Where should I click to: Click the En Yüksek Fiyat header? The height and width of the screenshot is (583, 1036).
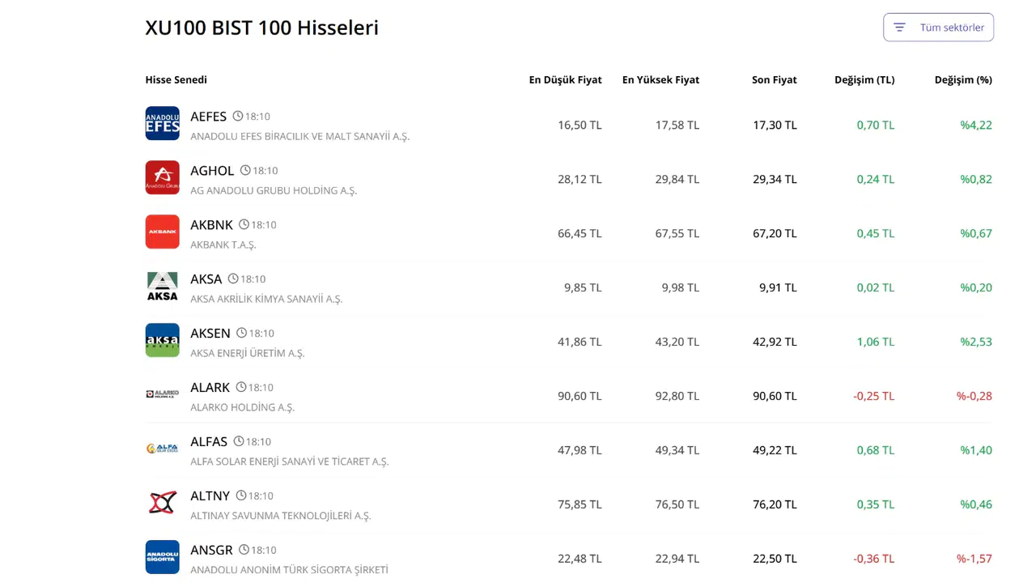(660, 79)
